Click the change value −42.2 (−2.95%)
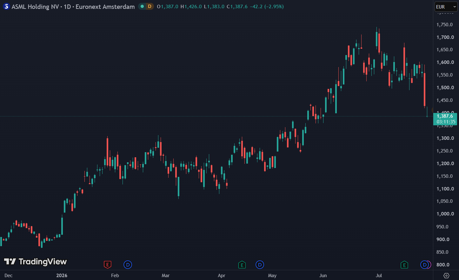Screen dimensions: 459x280 coord(267,7)
